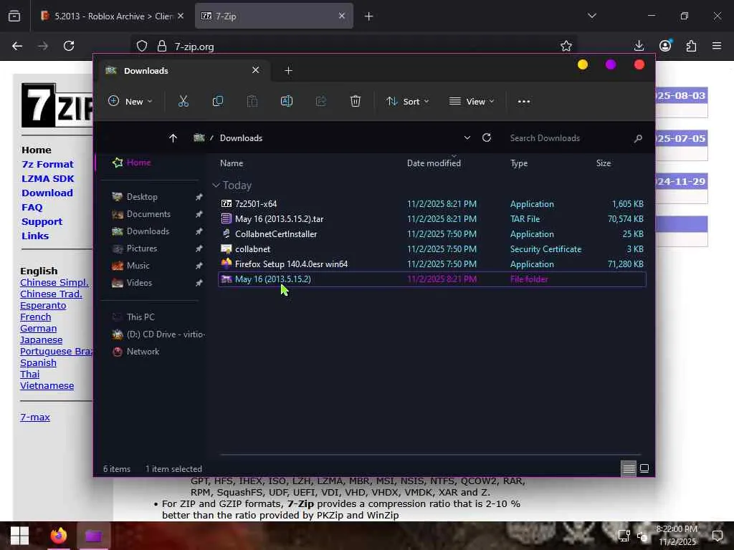Open the View dropdown menu
This screenshot has height=550, width=734.
(472, 101)
